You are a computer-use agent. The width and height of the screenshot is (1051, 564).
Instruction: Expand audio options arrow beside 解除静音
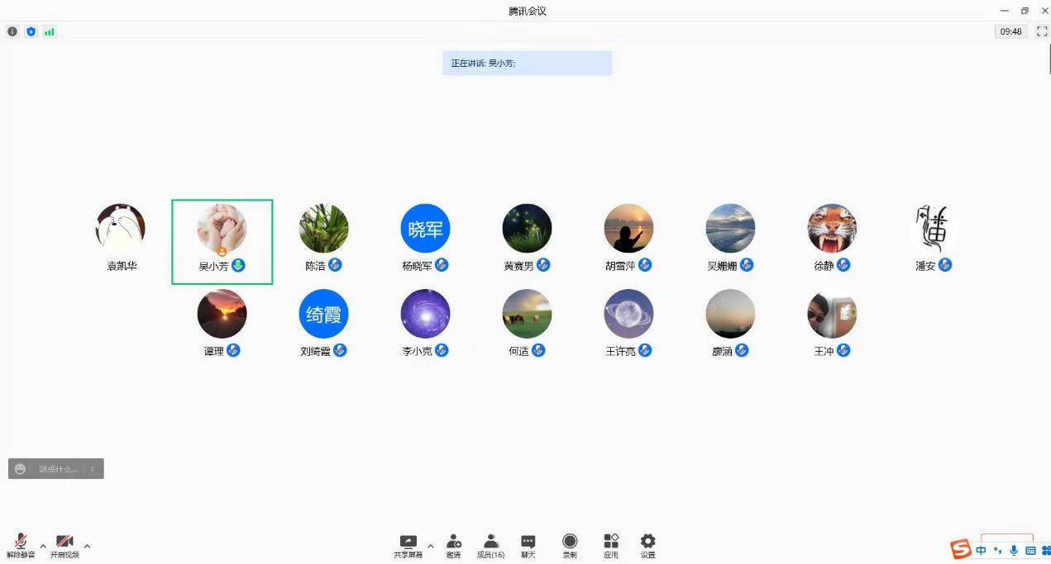click(x=43, y=546)
